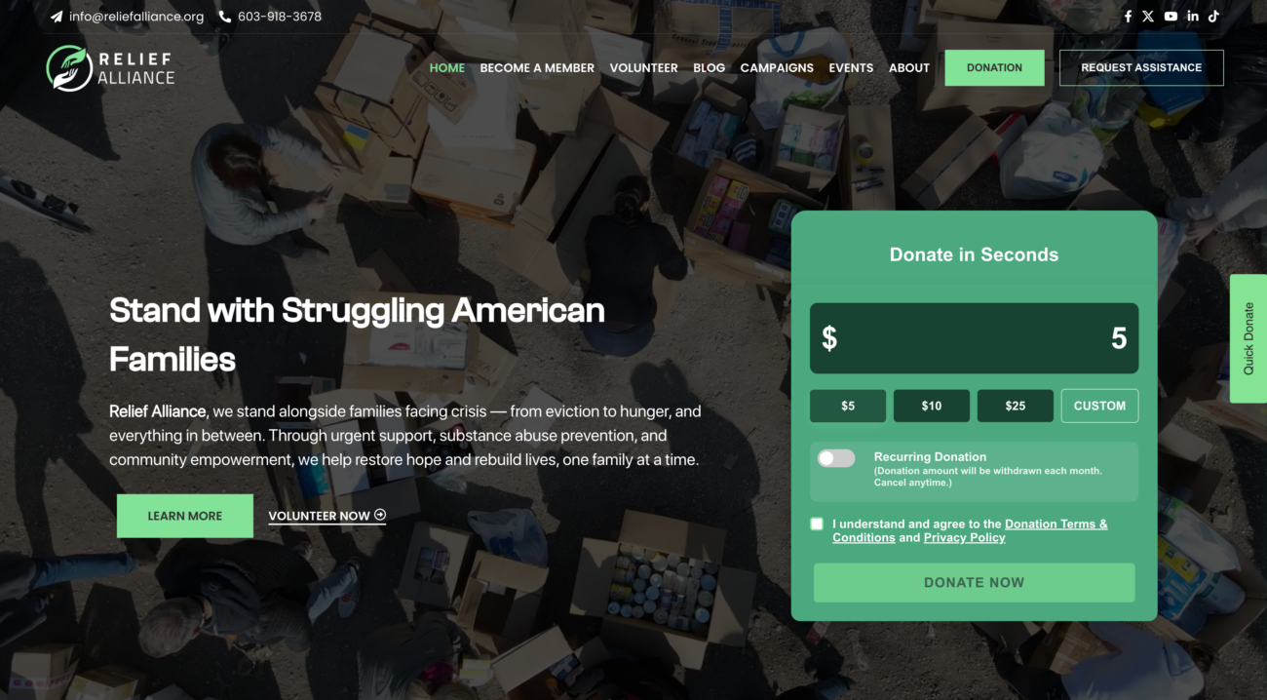Click the paper plane email icon

(x=57, y=17)
